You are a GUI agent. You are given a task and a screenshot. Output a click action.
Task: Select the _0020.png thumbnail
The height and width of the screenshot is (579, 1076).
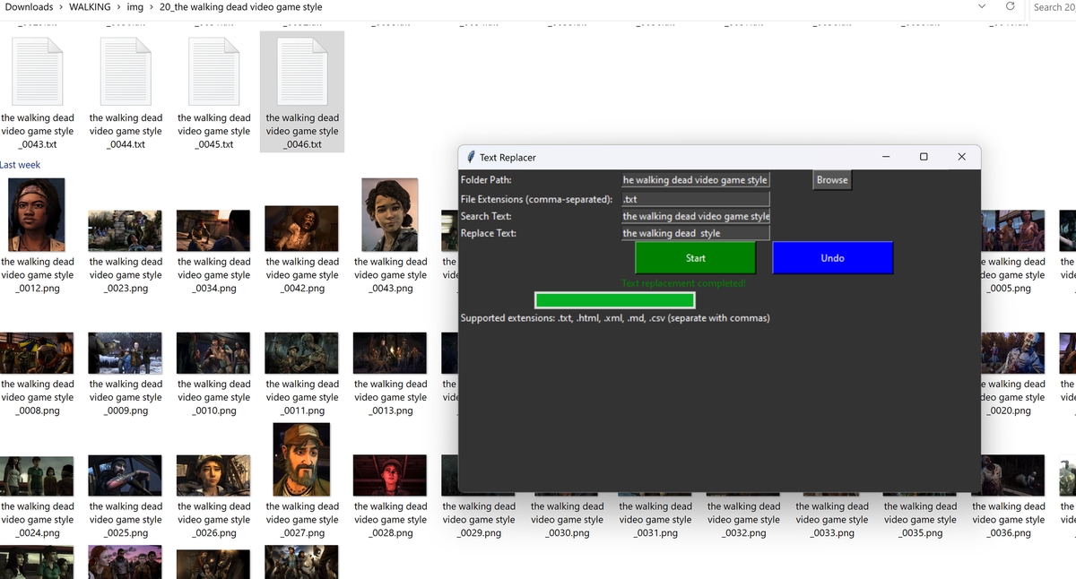1011,353
